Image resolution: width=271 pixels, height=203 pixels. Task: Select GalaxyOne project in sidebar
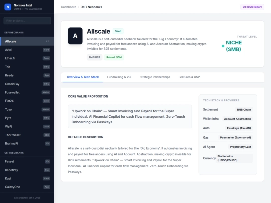(x=27, y=187)
